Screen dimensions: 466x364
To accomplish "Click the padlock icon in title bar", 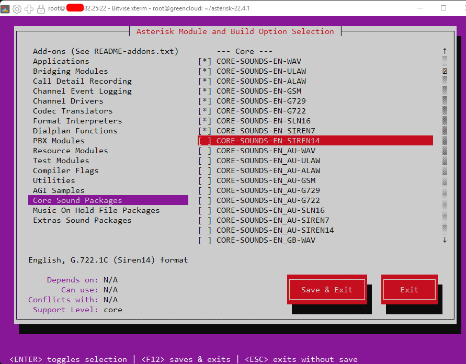I will click(41, 9).
